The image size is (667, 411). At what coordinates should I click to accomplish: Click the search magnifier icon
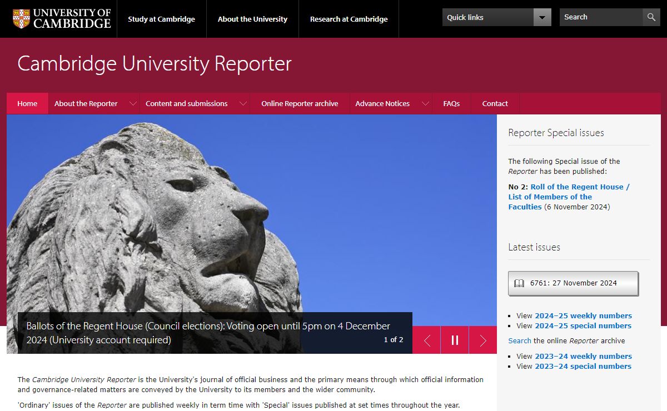(x=651, y=17)
